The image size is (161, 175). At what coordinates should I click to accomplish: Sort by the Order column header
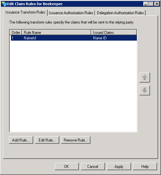pyautogui.click(x=16, y=33)
